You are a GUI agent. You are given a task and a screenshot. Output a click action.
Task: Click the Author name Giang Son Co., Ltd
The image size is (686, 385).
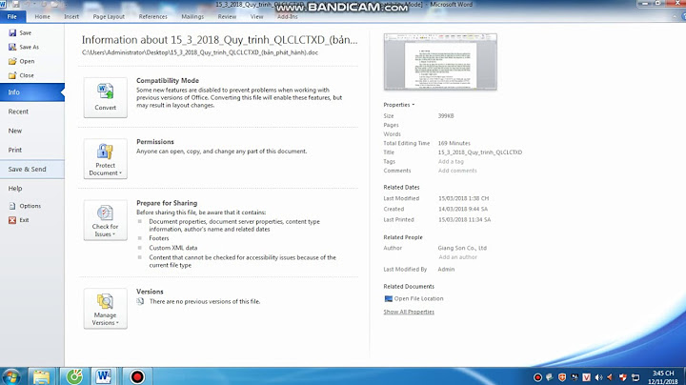(x=462, y=248)
